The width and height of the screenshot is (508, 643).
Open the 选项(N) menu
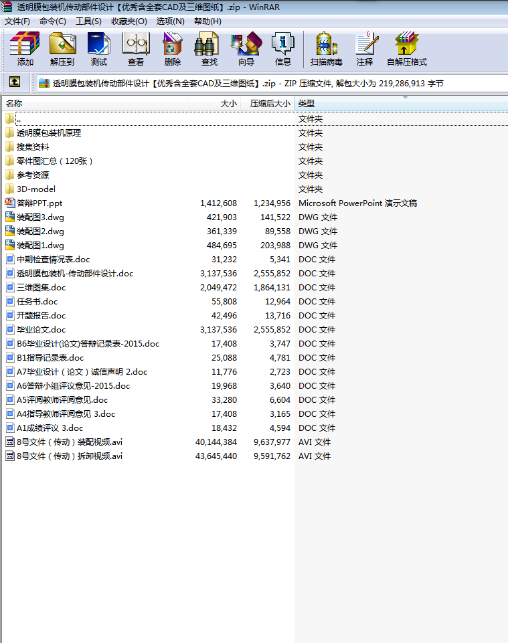(170, 21)
